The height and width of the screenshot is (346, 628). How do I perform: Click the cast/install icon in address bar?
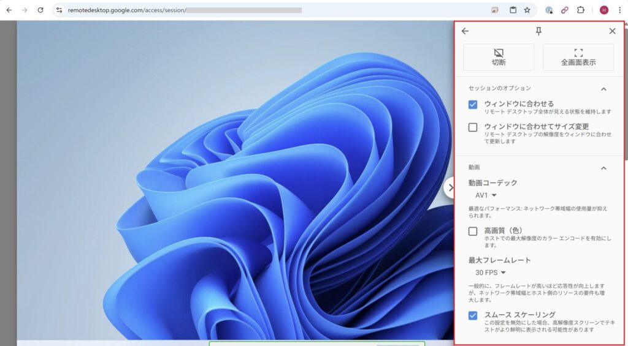(495, 10)
